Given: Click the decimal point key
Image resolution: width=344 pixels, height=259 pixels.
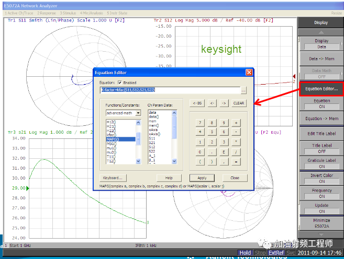Looking at the screenshot, I should pyautogui.click(x=212, y=152).
